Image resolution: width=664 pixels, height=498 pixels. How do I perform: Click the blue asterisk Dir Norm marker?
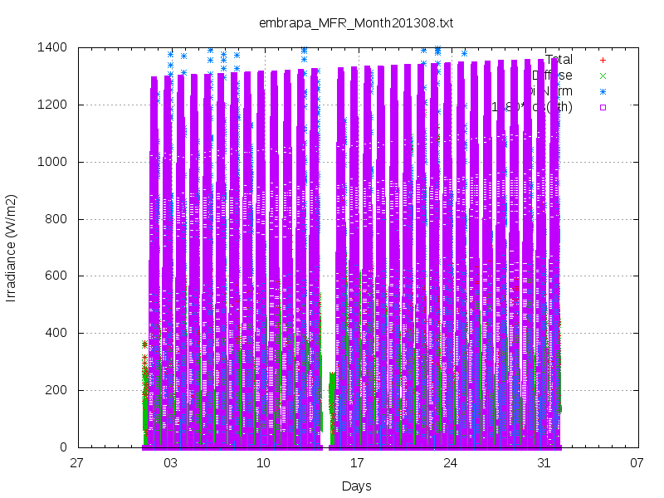(x=603, y=91)
